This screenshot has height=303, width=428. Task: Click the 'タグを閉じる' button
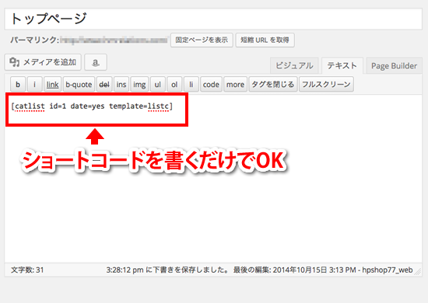point(272,84)
